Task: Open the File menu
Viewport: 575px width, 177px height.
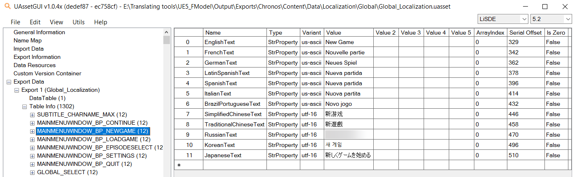Action: [15, 22]
